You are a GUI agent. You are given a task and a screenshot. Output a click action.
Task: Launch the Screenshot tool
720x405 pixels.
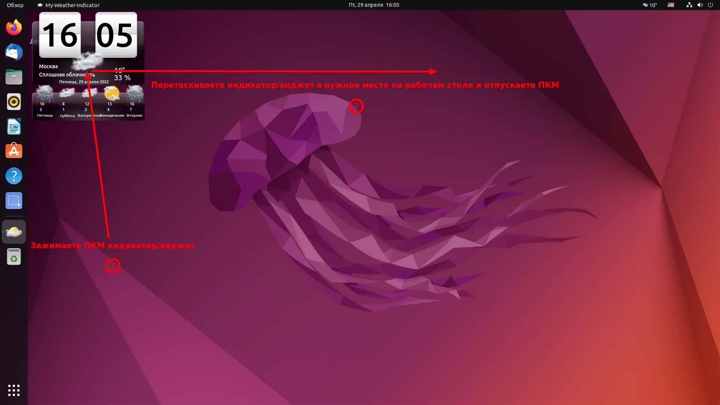(x=14, y=201)
